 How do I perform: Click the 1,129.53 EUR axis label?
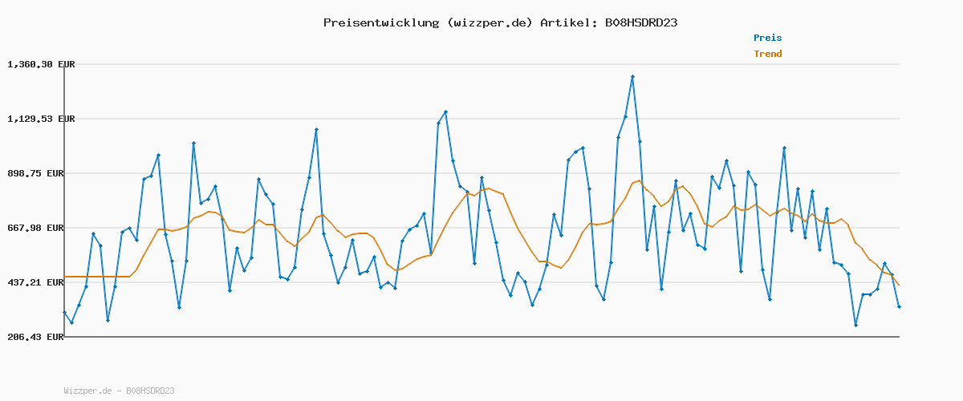point(41,119)
